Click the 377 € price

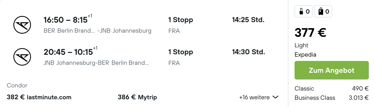tap(311, 33)
